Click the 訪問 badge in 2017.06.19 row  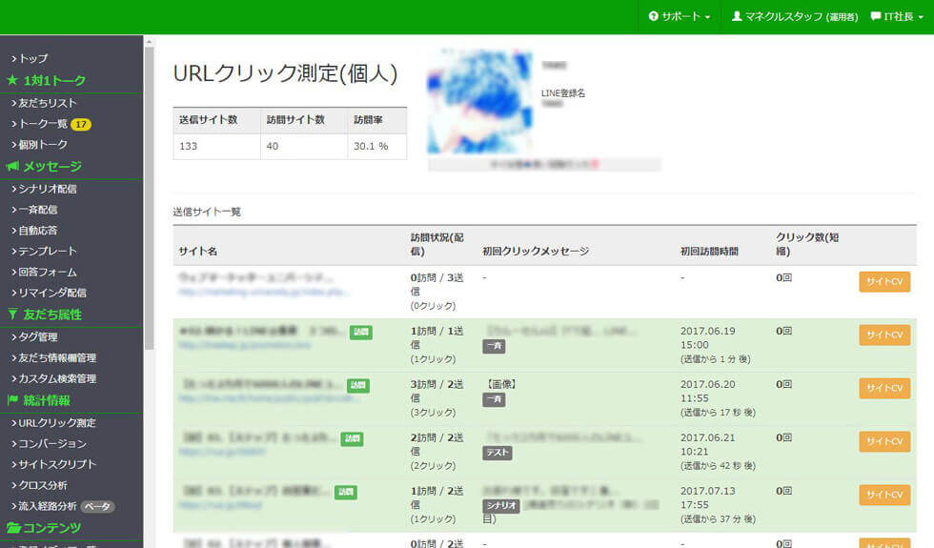(x=361, y=333)
